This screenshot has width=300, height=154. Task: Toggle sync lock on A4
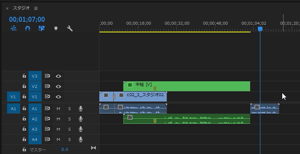point(47,139)
